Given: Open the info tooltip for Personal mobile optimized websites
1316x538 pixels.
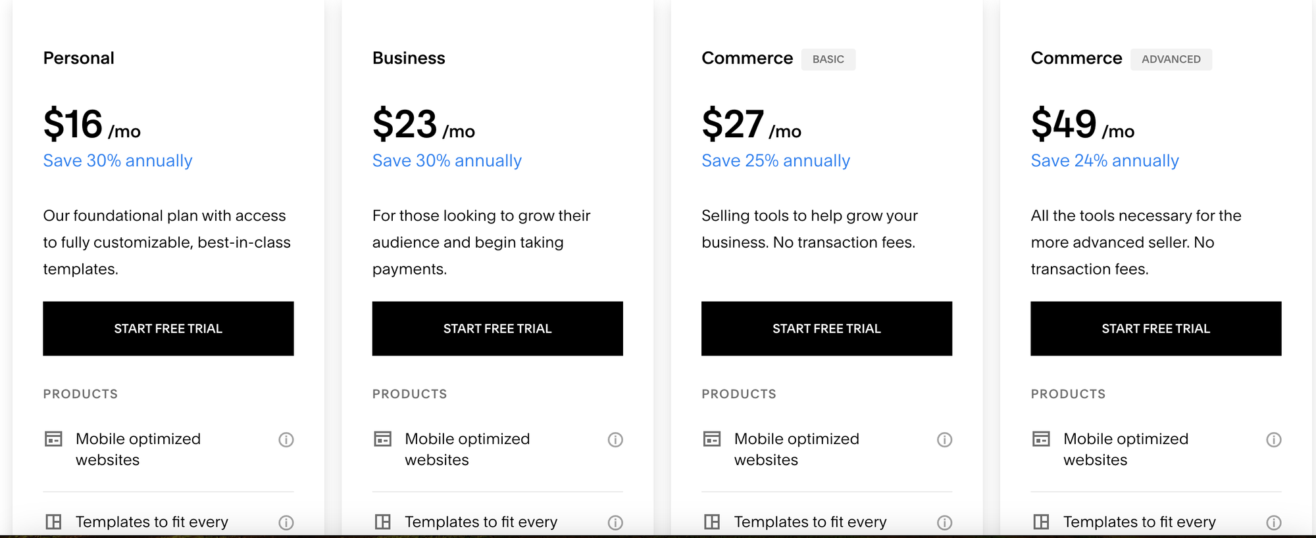Looking at the screenshot, I should point(286,439).
